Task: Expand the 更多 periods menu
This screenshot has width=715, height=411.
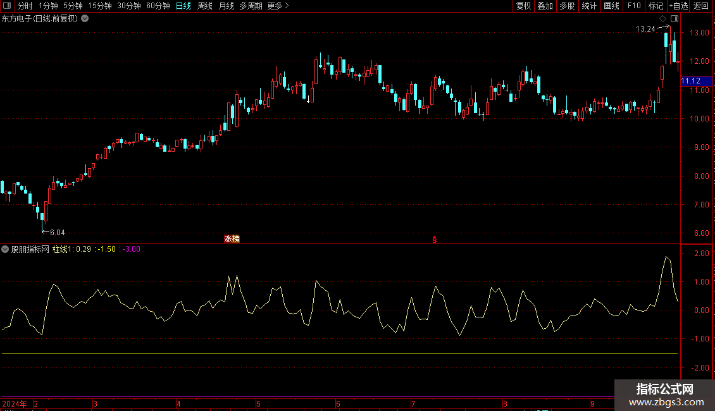Action: pyautogui.click(x=278, y=6)
